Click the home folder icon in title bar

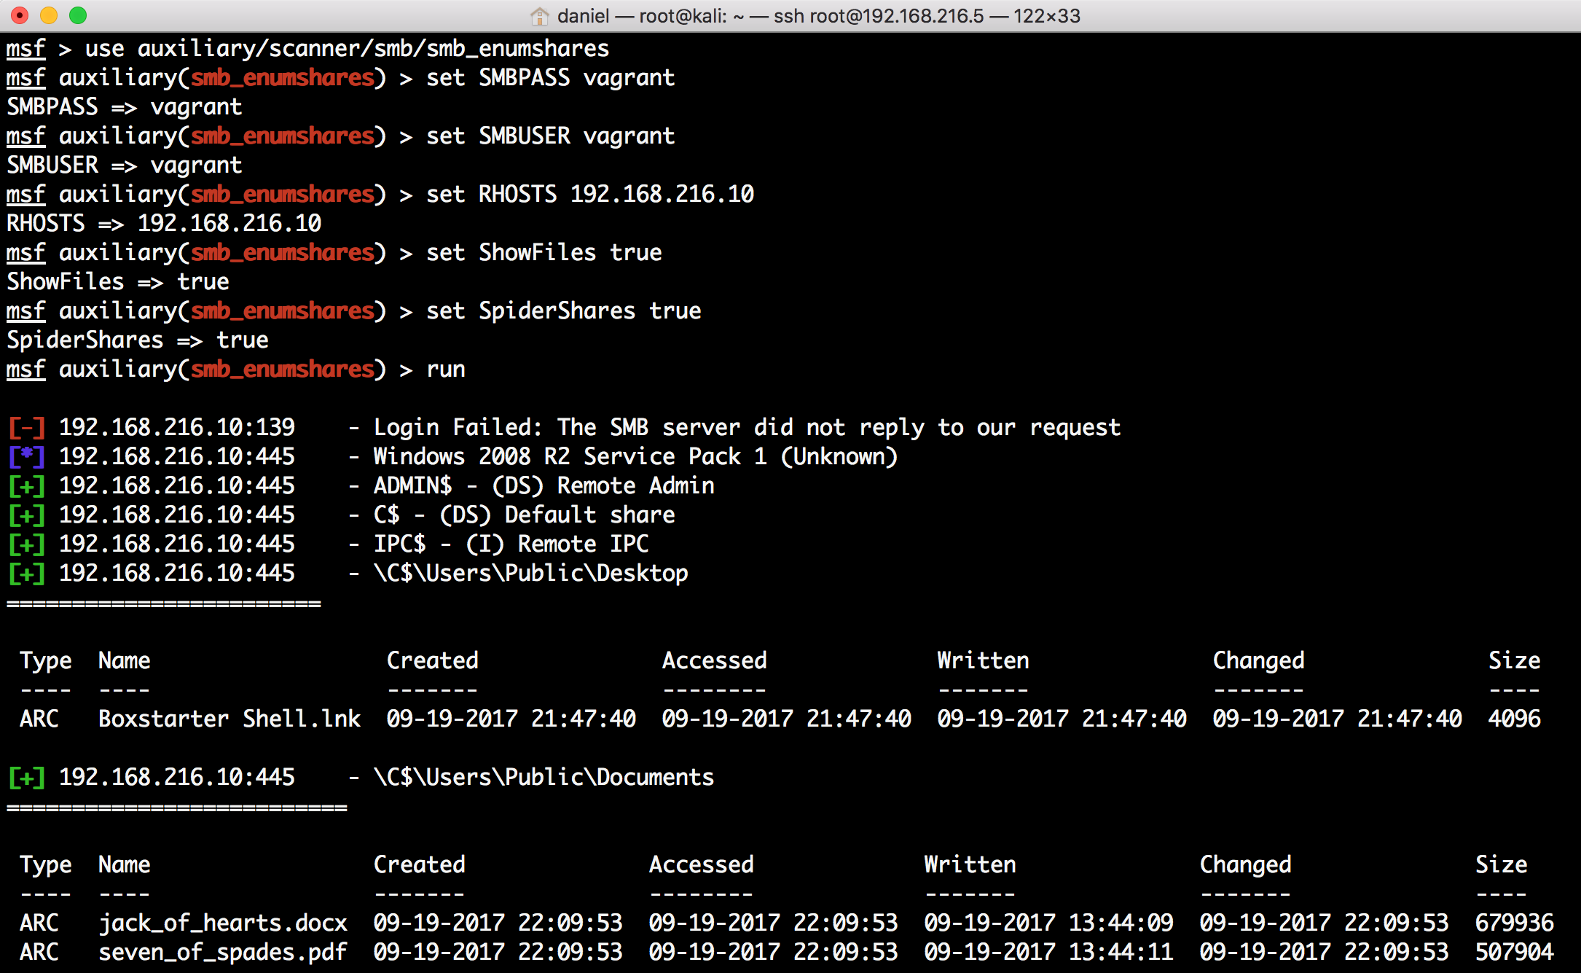point(540,16)
